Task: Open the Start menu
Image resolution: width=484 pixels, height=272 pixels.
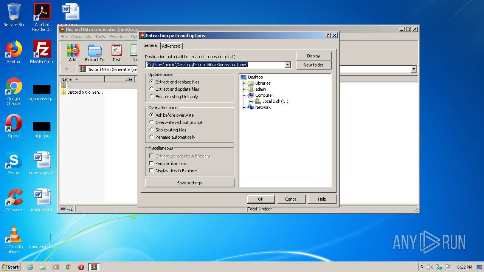Action: [11, 267]
